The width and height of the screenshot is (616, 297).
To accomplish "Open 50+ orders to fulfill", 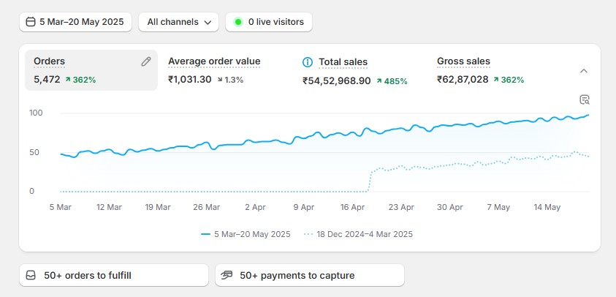I will pyautogui.click(x=114, y=276).
